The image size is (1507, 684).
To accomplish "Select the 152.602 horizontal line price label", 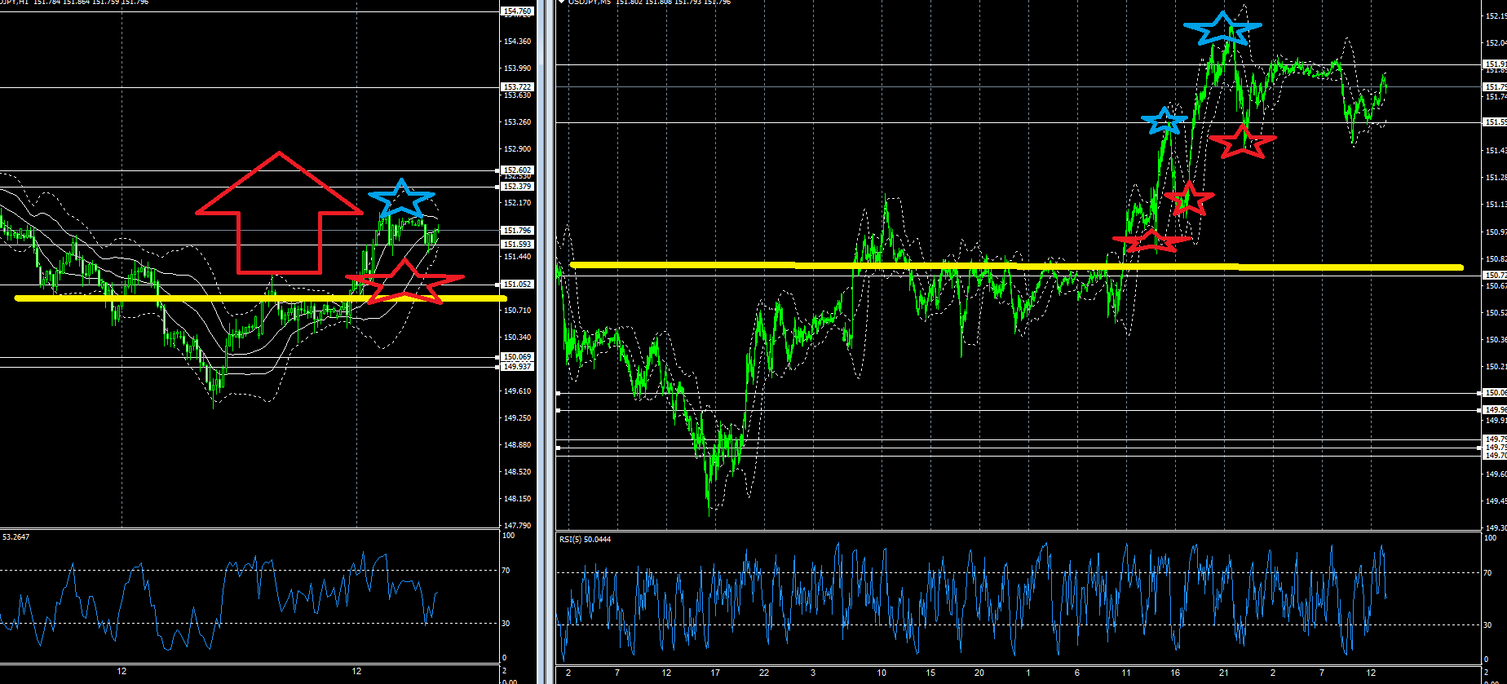I will click(517, 170).
